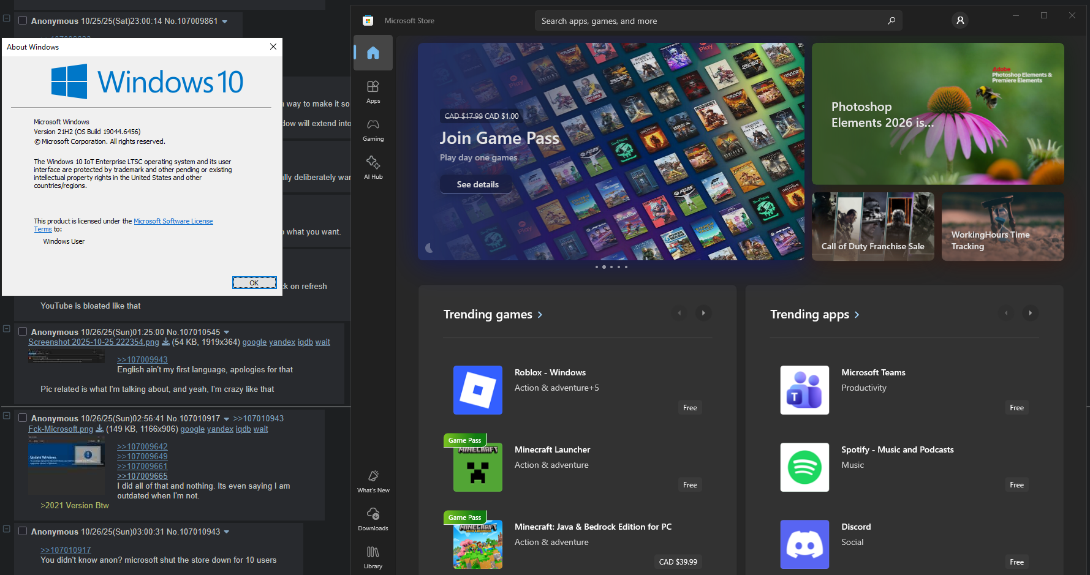This screenshot has height=575, width=1090.
Task: Open post menu arrow for No.107010917
Action: [x=227, y=419]
